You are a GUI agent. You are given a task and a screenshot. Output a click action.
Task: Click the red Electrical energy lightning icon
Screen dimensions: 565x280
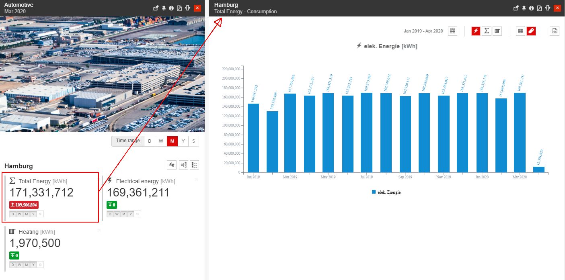coord(476,31)
